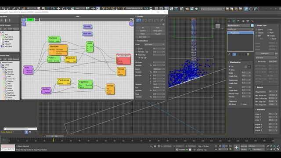
Task: Select FlowData in the Dynamic Sets tree
Action: 11,74
